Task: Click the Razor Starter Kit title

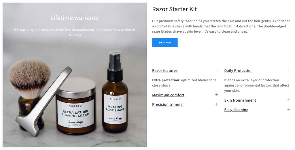Action: (174, 9)
